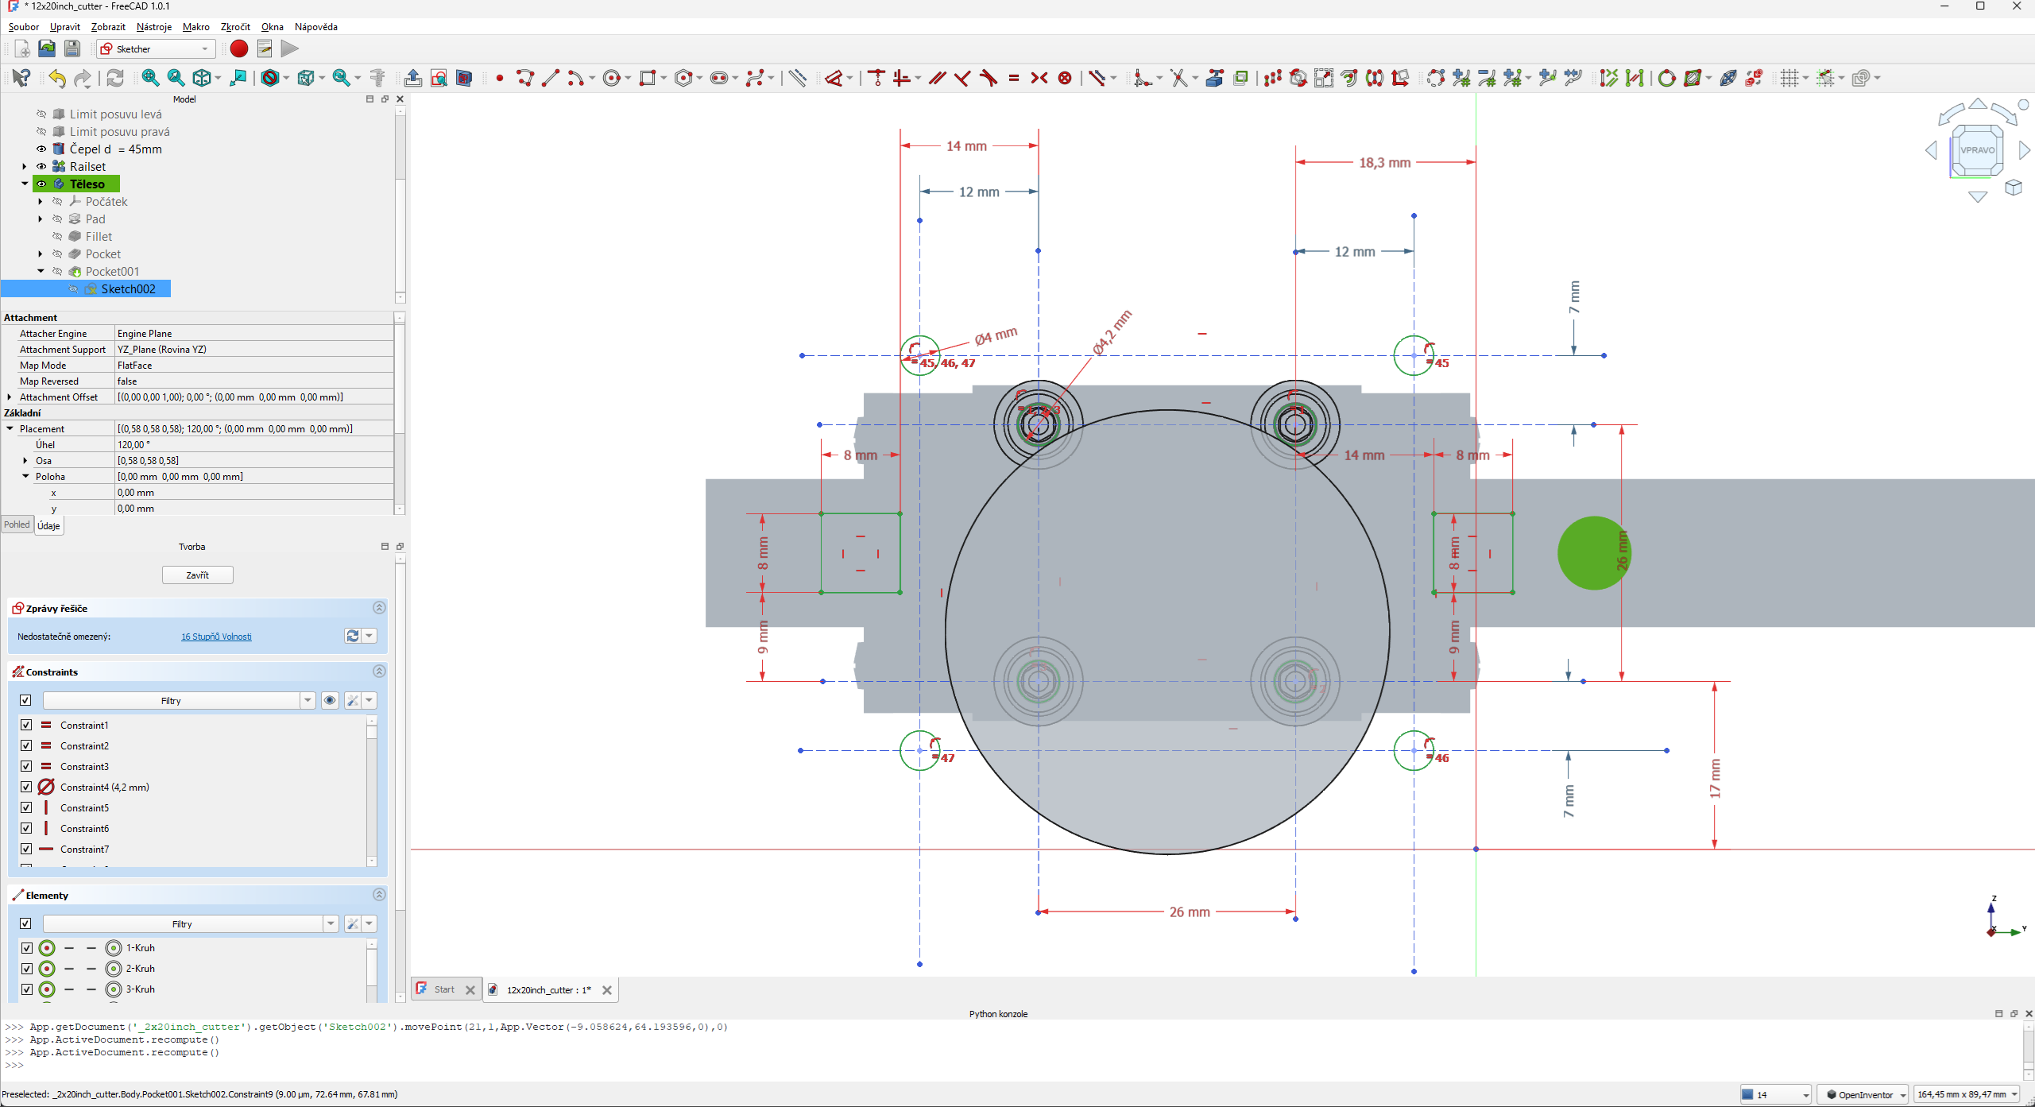Choose the block constraint icon
The image size is (2035, 1107).
1065,78
